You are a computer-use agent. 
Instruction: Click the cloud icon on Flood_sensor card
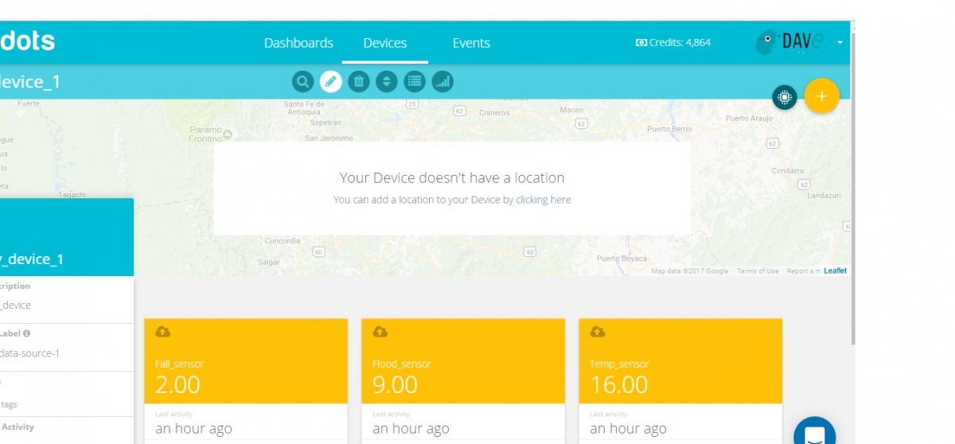pos(380,332)
